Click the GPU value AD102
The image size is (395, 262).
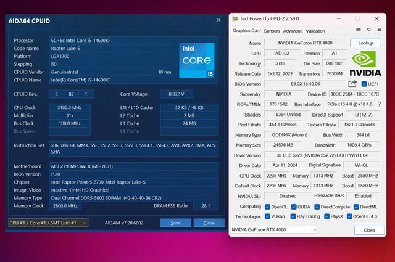(x=282, y=54)
